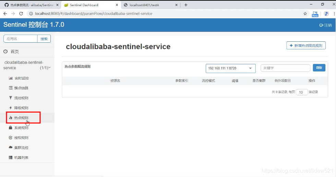This screenshot has height=177, width=336.
Task: Click the bar chart icon beside 实时监控
Action: click(11, 78)
